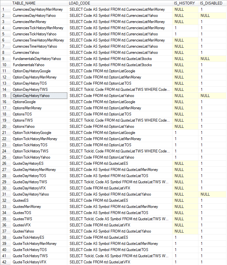Click IS_HISTORY value in CurrenciesTickHistoryMsnMoney row
This screenshot has width=227, height=265.
click(x=185, y=28)
